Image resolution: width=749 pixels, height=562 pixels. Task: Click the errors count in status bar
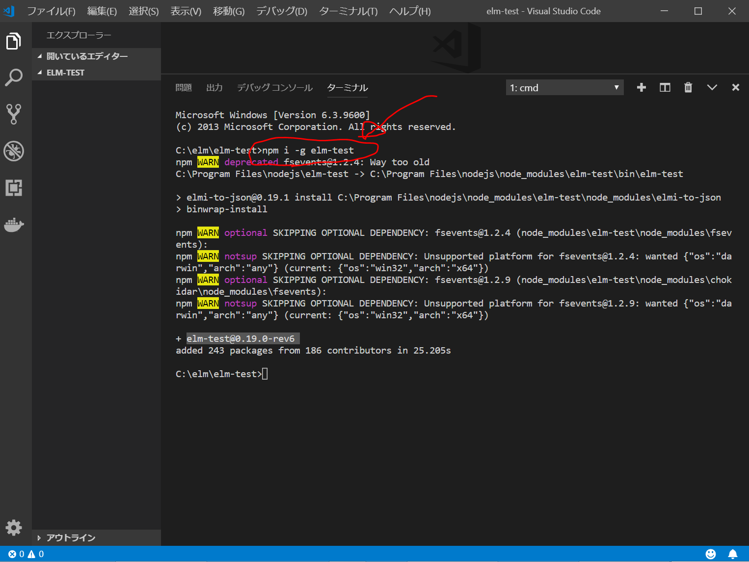click(16, 554)
